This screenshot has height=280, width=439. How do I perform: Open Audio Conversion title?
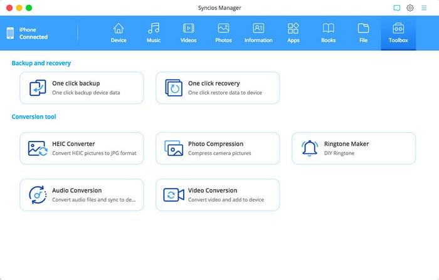coord(77,190)
